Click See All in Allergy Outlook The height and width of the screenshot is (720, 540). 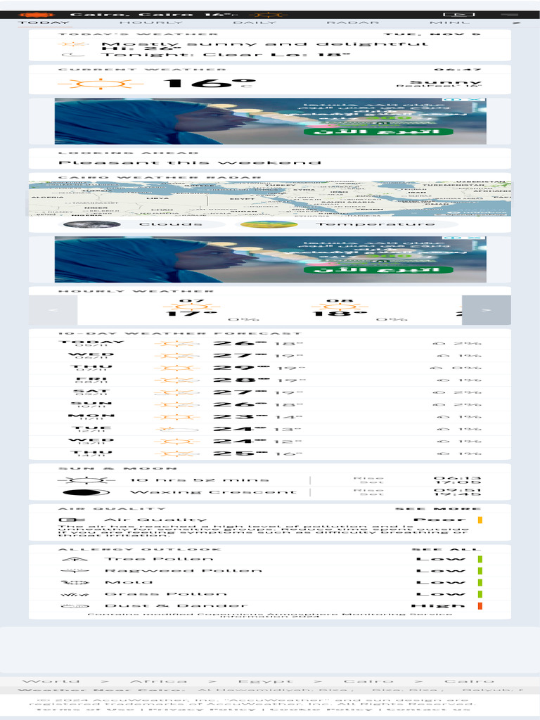tap(446, 549)
